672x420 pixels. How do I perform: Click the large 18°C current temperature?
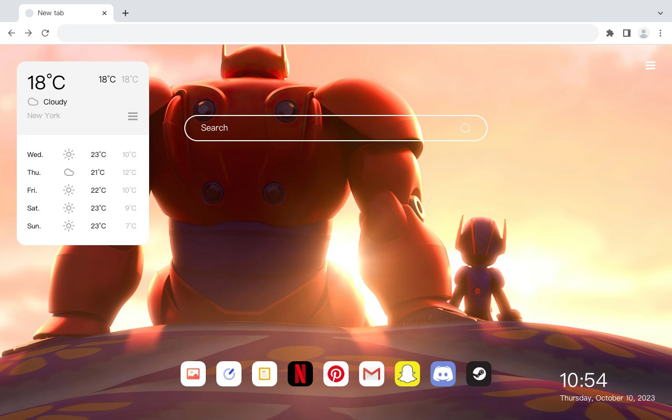coord(46,82)
